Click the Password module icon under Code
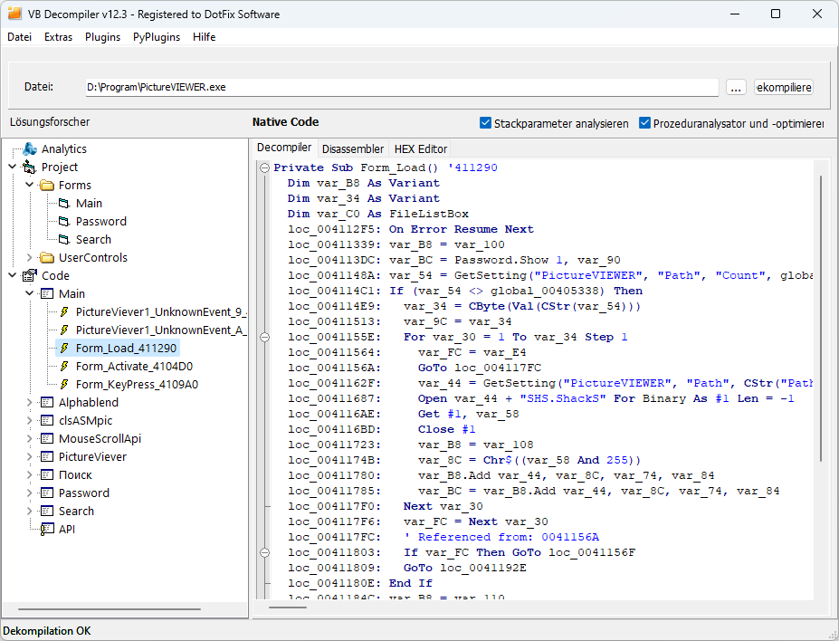The image size is (839, 641). pyautogui.click(x=47, y=493)
